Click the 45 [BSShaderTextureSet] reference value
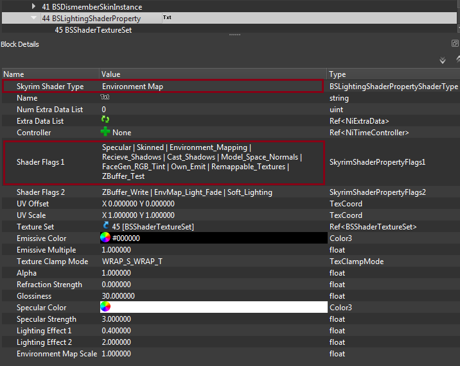The image size is (460, 366). pos(153,227)
